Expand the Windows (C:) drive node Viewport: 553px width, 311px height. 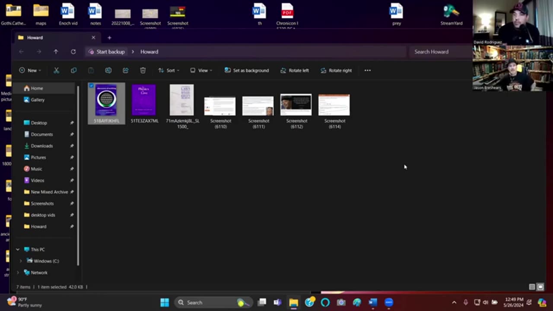[x=21, y=261]
